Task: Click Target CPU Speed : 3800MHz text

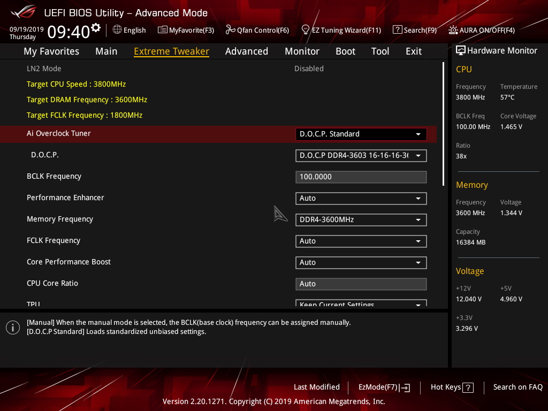Action: tap(76, 84)
